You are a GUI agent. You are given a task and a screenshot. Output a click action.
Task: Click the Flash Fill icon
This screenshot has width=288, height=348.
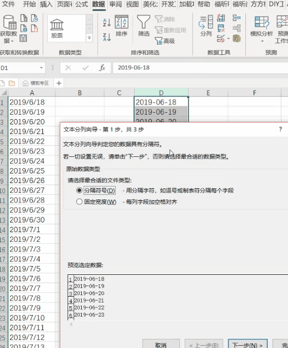tap(221, 18)
